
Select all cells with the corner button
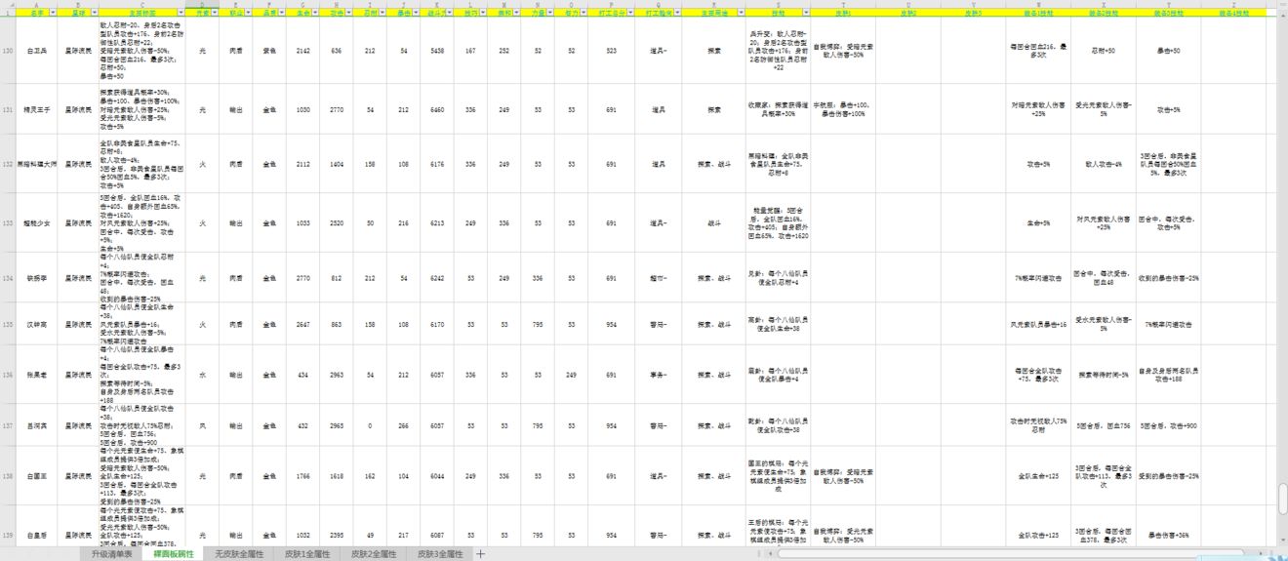point(8,5)
